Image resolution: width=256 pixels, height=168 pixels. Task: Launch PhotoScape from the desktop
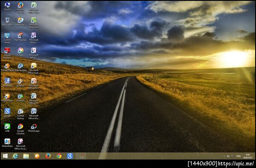[34, 128]
